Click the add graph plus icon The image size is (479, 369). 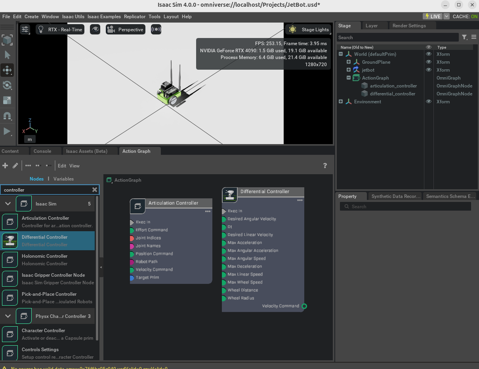click(5, 165)
